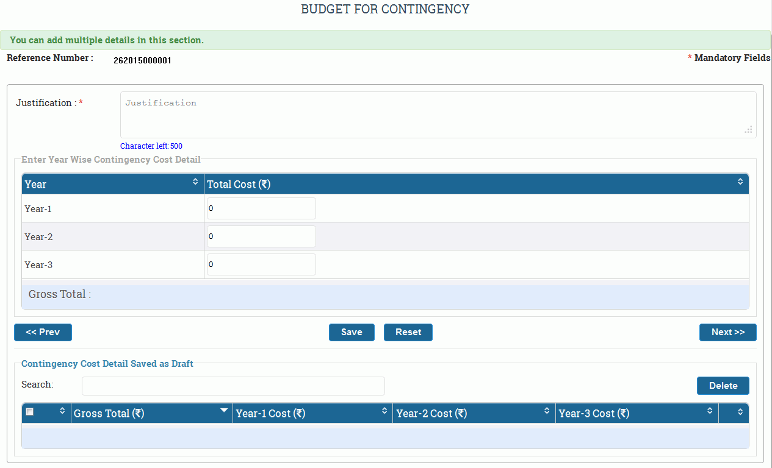Sort drafts by Gross Total column

(x=151, y=413)
